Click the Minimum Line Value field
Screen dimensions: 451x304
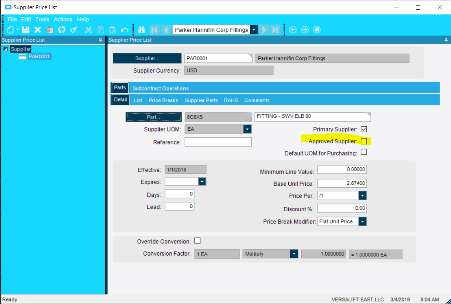[342, 169]
